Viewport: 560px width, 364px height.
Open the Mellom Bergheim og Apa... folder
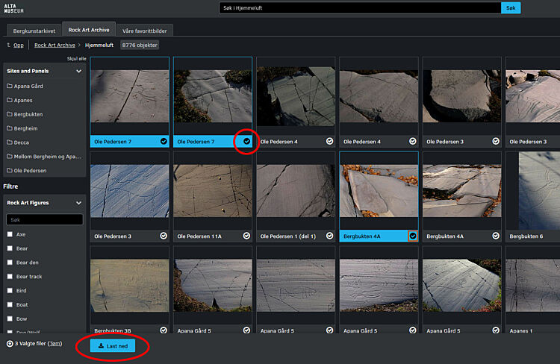(44, 157)
